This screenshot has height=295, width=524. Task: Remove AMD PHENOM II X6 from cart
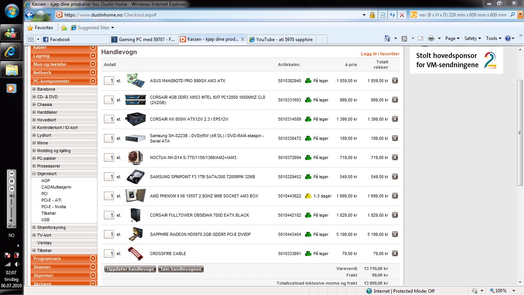(x=395, y=196)
